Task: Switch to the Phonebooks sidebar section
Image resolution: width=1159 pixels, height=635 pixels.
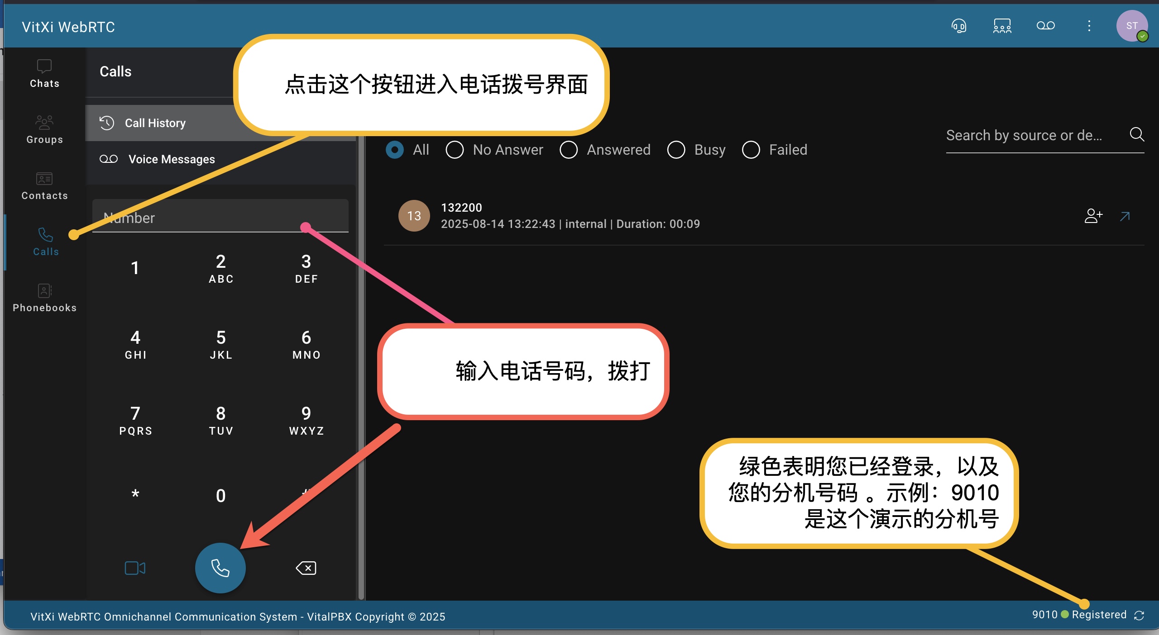Action: pos(44,298)
